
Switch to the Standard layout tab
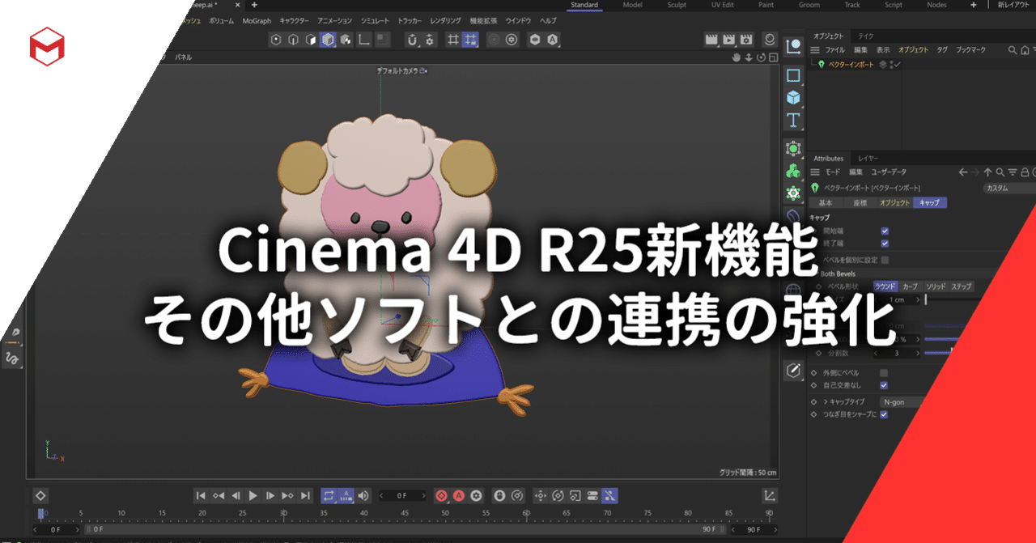click(x=583, y=5)
